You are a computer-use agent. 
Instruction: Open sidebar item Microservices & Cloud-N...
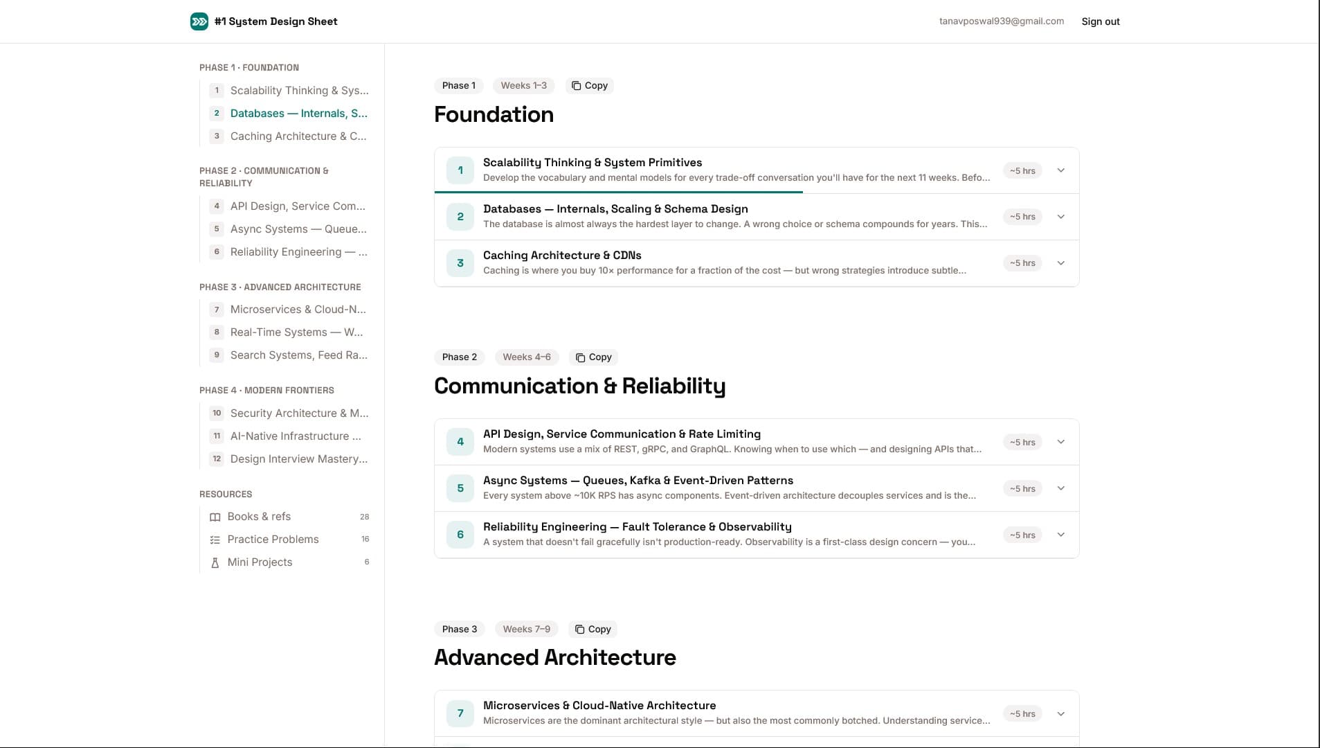[x=289, y=310]
